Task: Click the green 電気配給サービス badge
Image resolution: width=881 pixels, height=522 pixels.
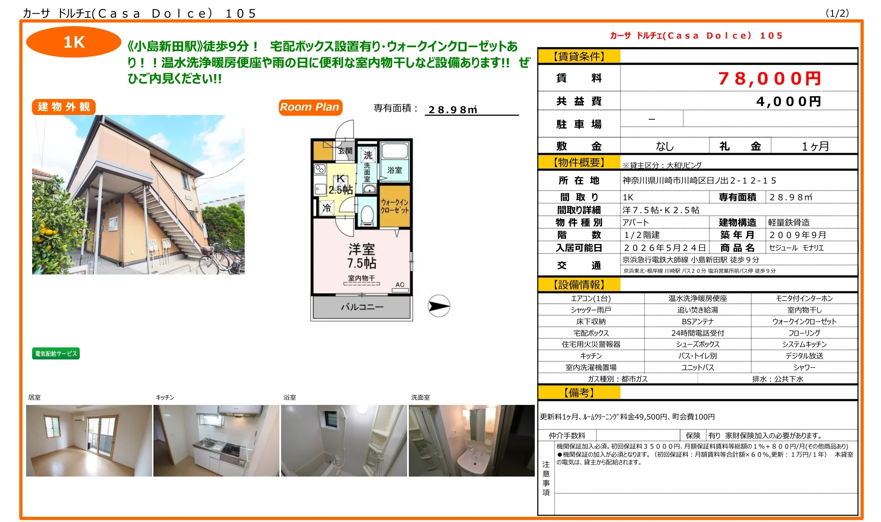Action: [56, 354]
